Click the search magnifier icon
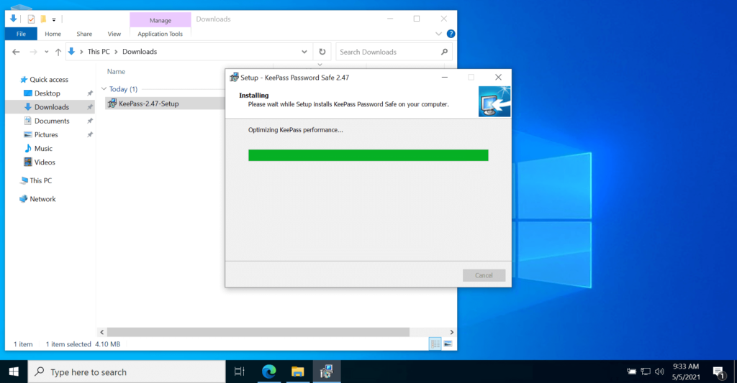The width and height of the screenshot is (737, 383). 445,52
